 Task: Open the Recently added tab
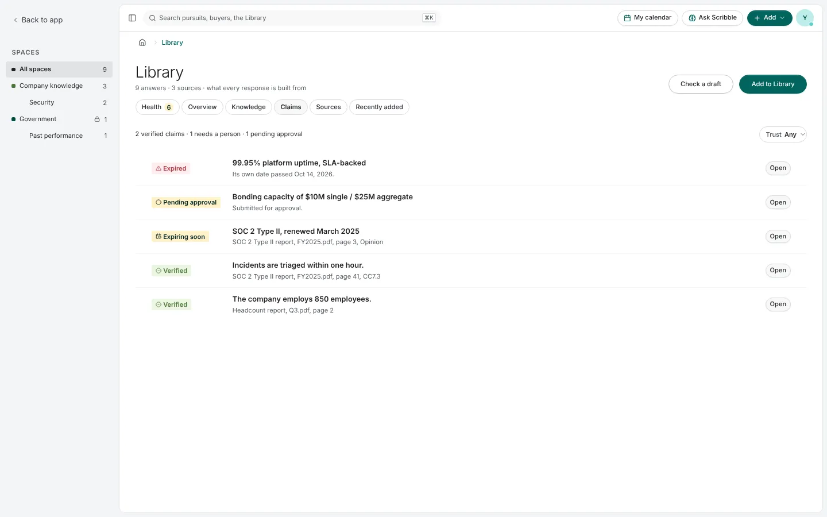click(379, 107)
